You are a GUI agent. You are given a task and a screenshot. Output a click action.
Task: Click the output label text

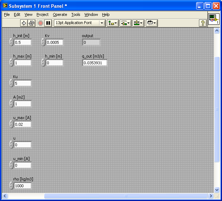[87, 36]
